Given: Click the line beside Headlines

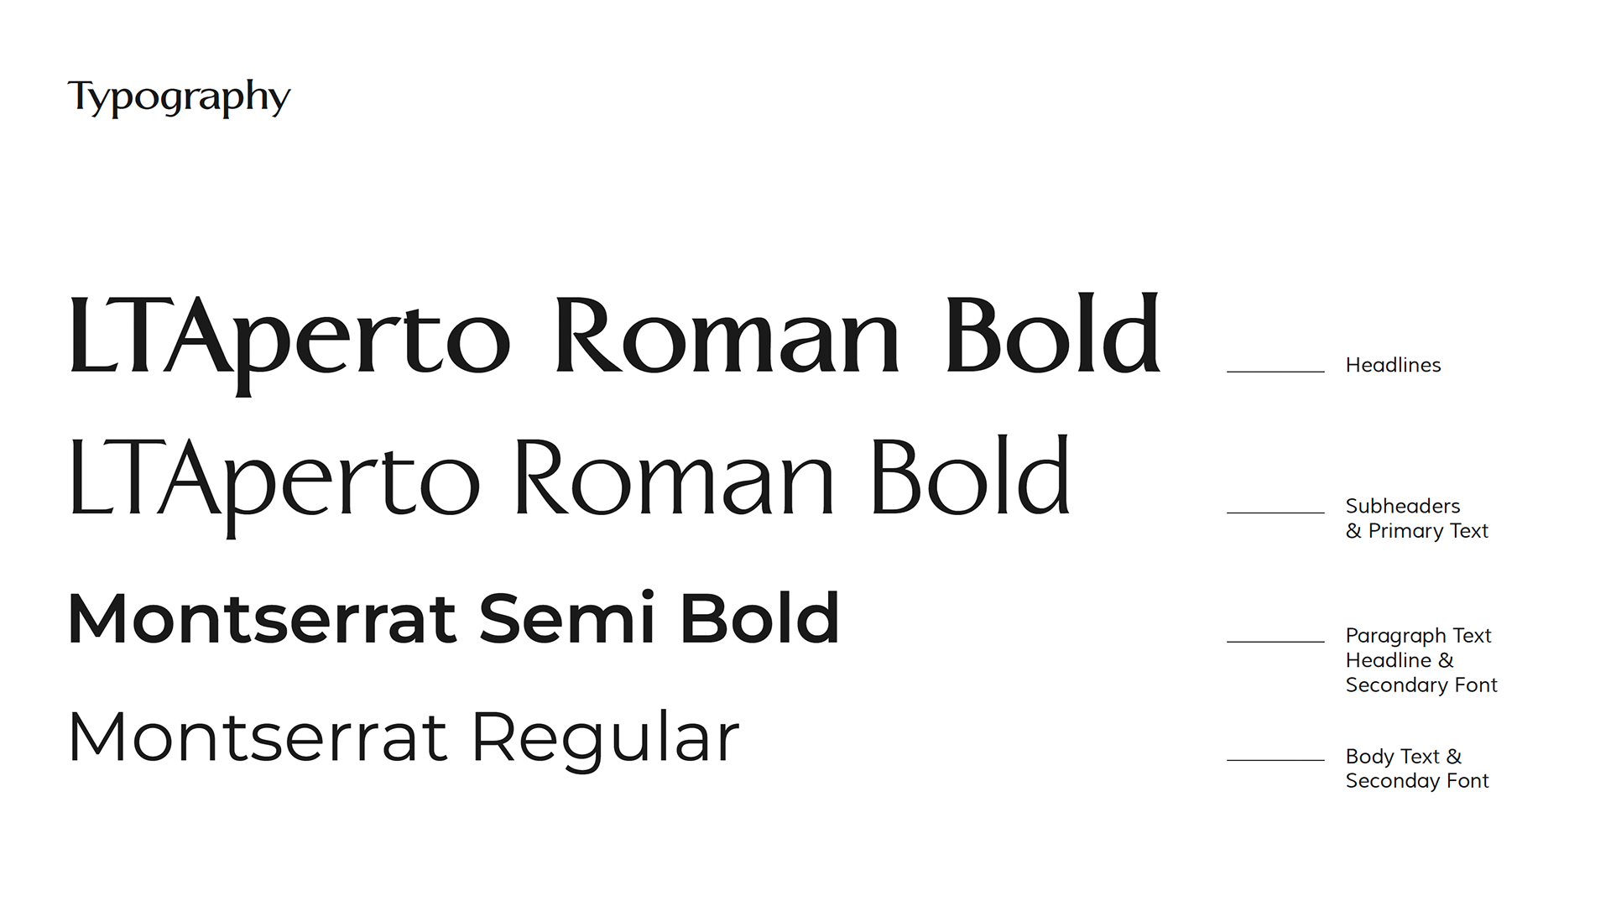Looking at the screenshot, I should pos(1275,371).
